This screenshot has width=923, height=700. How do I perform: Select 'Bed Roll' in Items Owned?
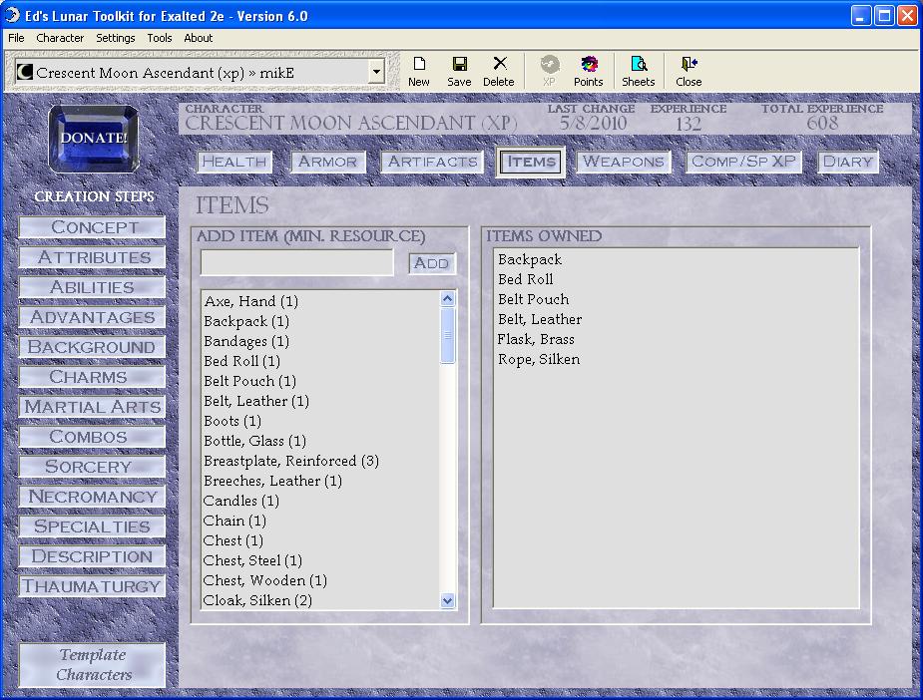pyautogui.click(x=526, y=280)
